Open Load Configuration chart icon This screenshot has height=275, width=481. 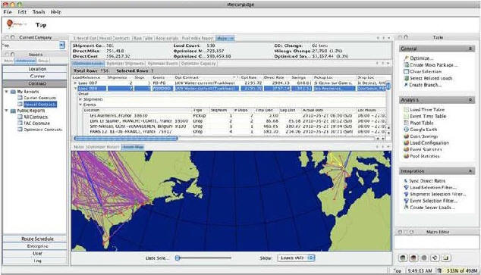point(406,142)
